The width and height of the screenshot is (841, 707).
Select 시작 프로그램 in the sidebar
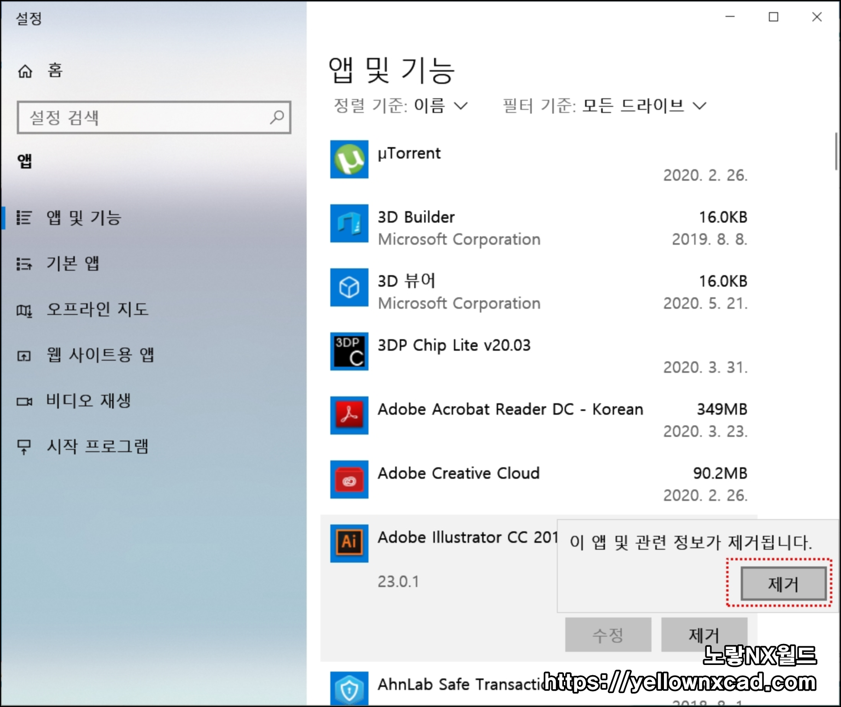pos(97,446)
